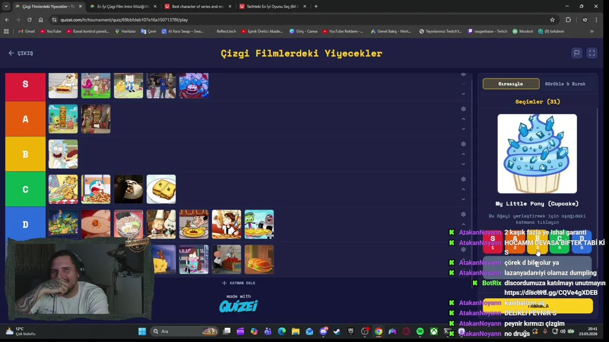609x342 pixels.
Task: Select Garfield lasagna thumbnail in C
Action: tap(63, 189)
